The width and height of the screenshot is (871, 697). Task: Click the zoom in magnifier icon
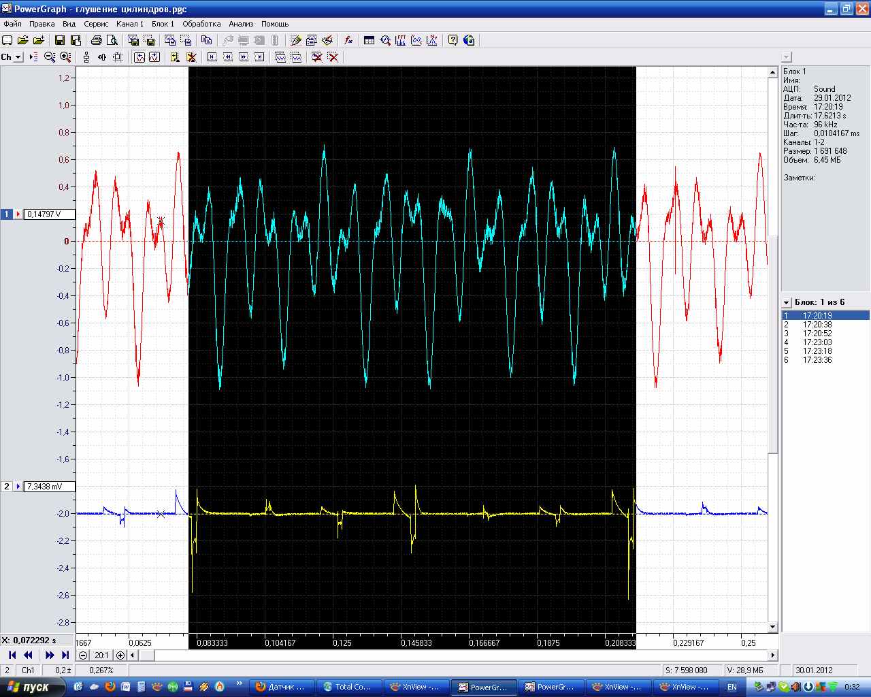[x=65, y=57]
